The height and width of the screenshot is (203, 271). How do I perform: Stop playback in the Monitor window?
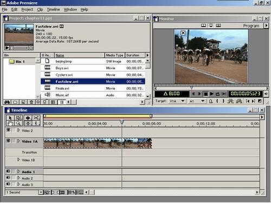(205, 94)
